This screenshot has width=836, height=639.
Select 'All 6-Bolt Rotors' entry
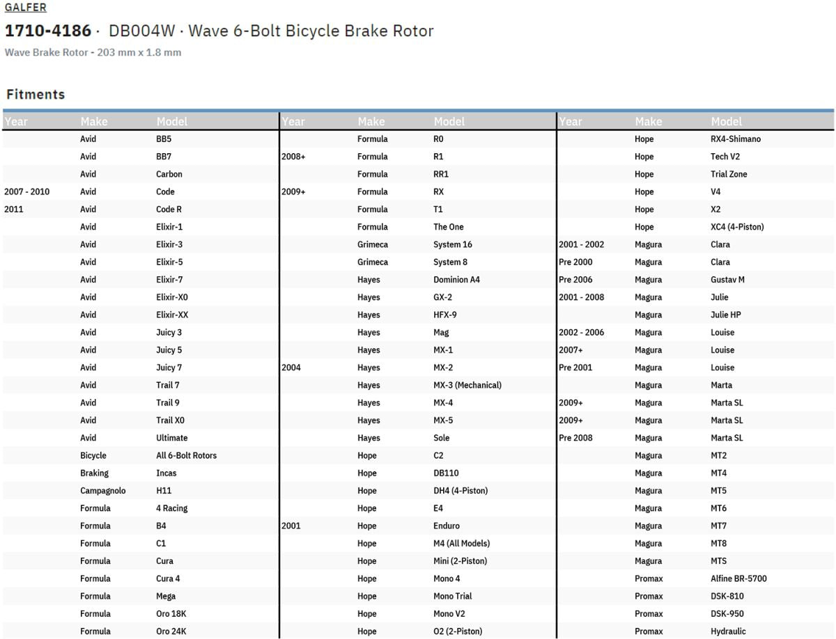coord(187,455)
